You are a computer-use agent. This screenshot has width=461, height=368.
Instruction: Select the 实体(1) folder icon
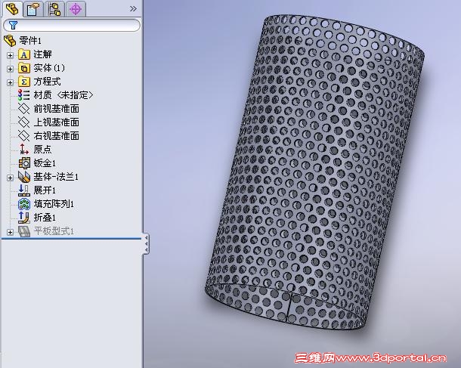[24, 68]
